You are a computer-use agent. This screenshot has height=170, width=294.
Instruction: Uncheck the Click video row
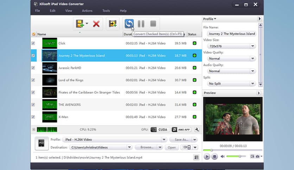(x=33, y=43)
